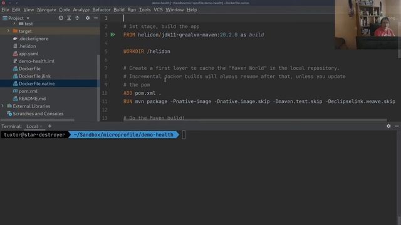Viewport: 401px width, 225px height.
Task: Select the .helidon file
Action: [27, 46]
